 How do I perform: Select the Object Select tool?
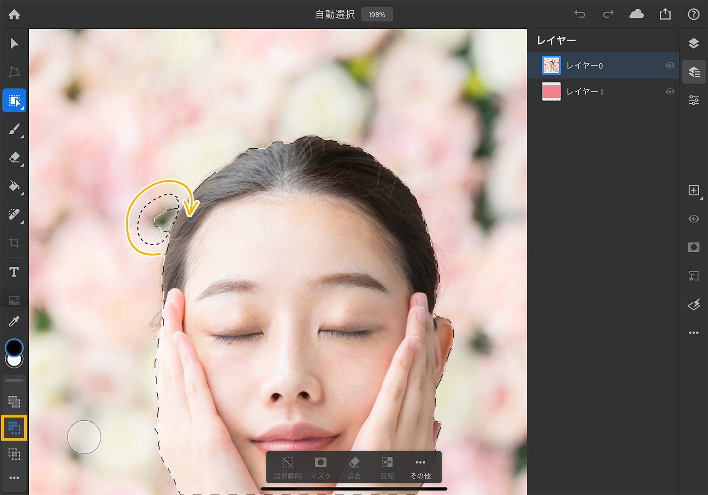tap(14, 100)
